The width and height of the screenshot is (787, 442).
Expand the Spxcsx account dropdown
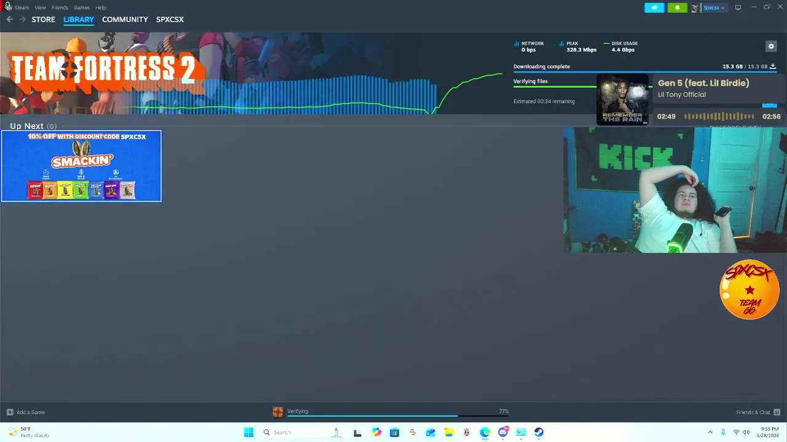pyautogui.click(x=709, y=7)
